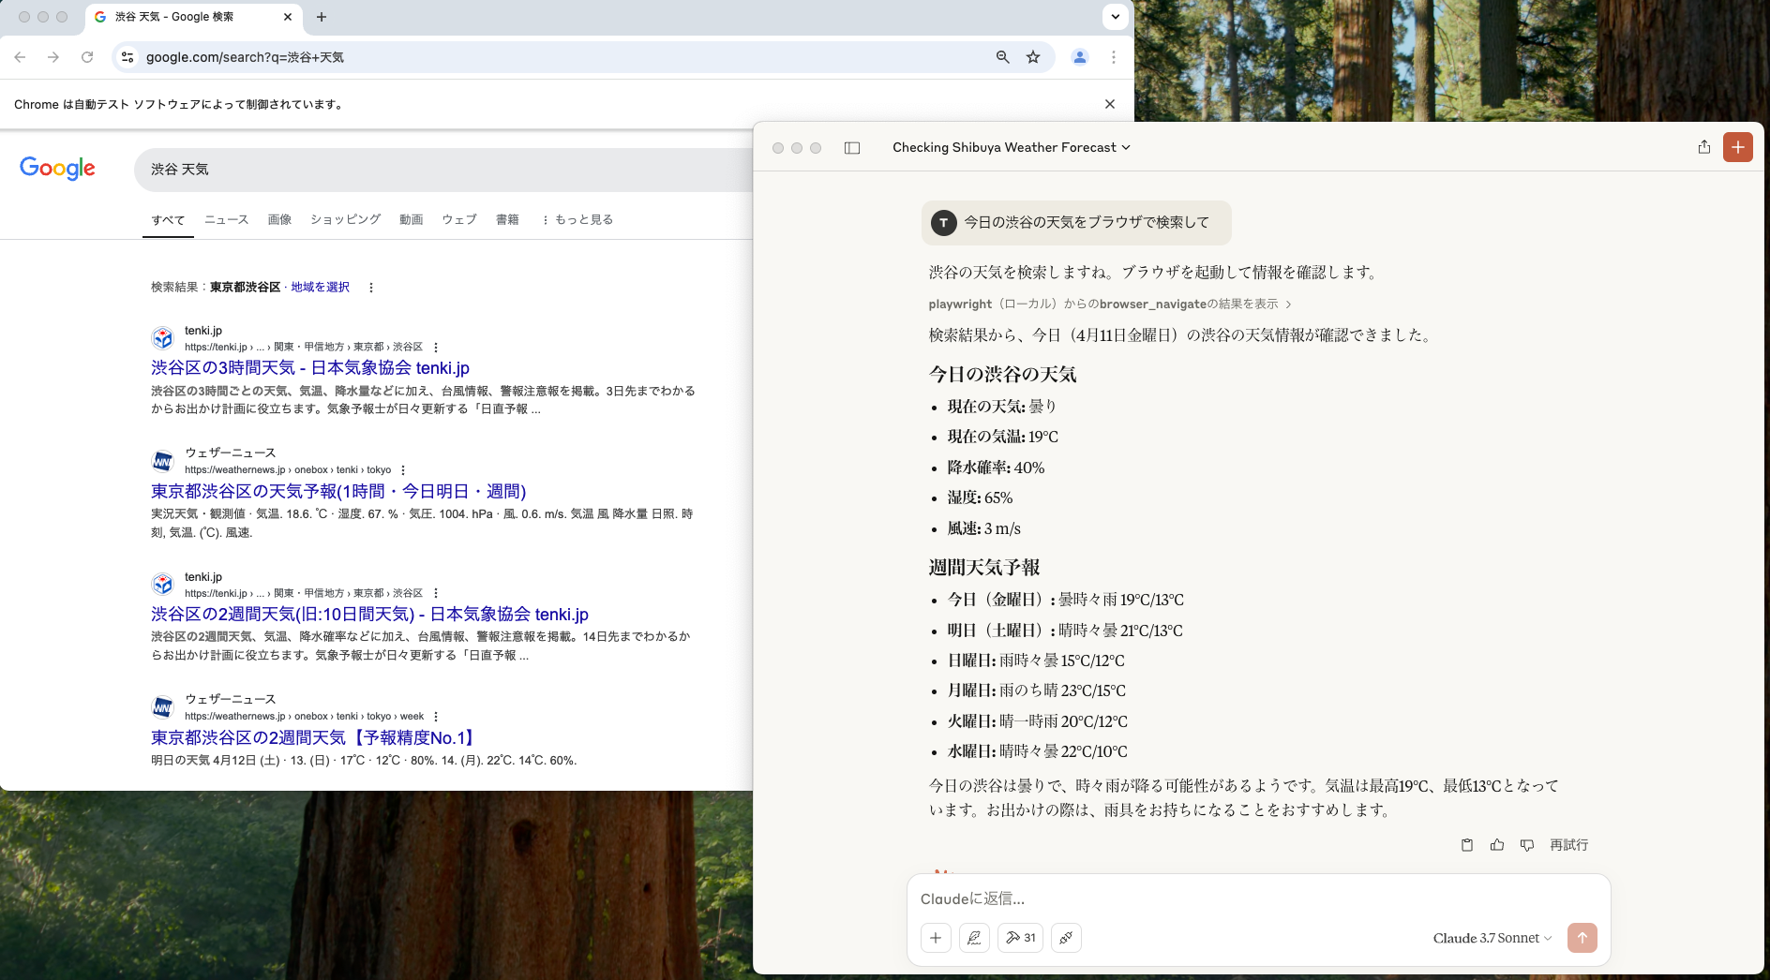The width and height of the screenshot is (1770, 980).
Task: Toggle the sidebar icon in Claude's window
Action: click(x=851, y=147)
